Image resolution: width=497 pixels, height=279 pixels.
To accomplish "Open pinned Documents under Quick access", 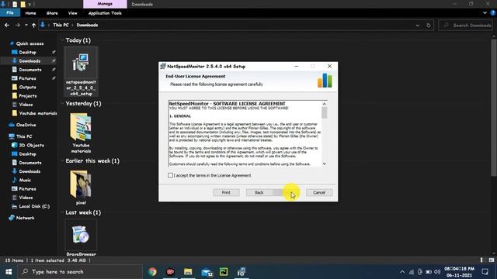I will click(30, 70).
